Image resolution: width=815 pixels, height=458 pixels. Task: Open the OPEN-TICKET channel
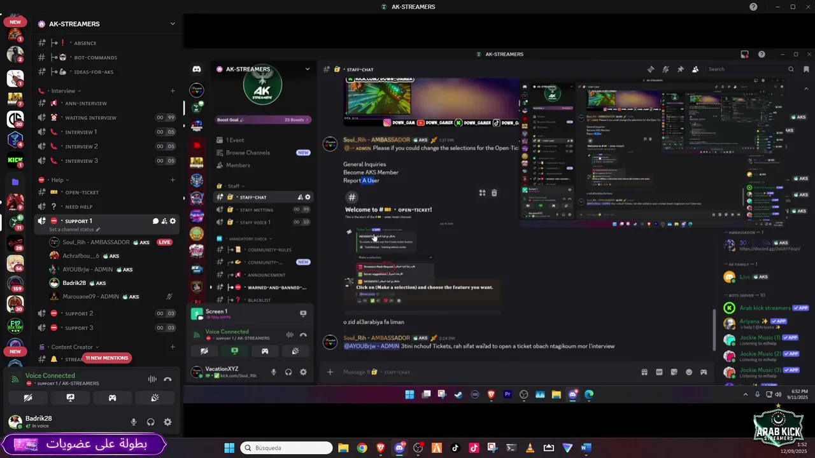pyautogui.click(x=106, y=192)
